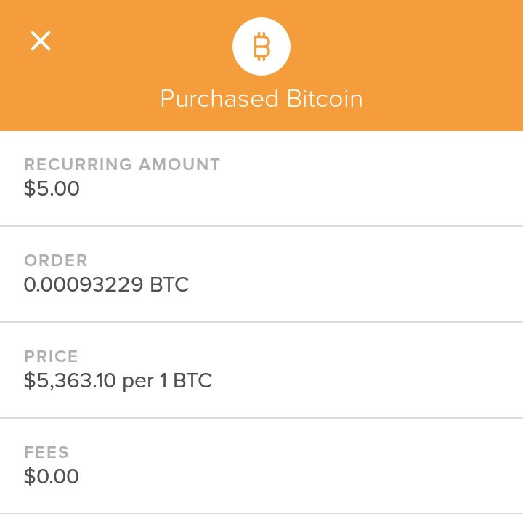
Task: Close the Purchased Bitcoin details screen
Action: [x=41, y=41]
